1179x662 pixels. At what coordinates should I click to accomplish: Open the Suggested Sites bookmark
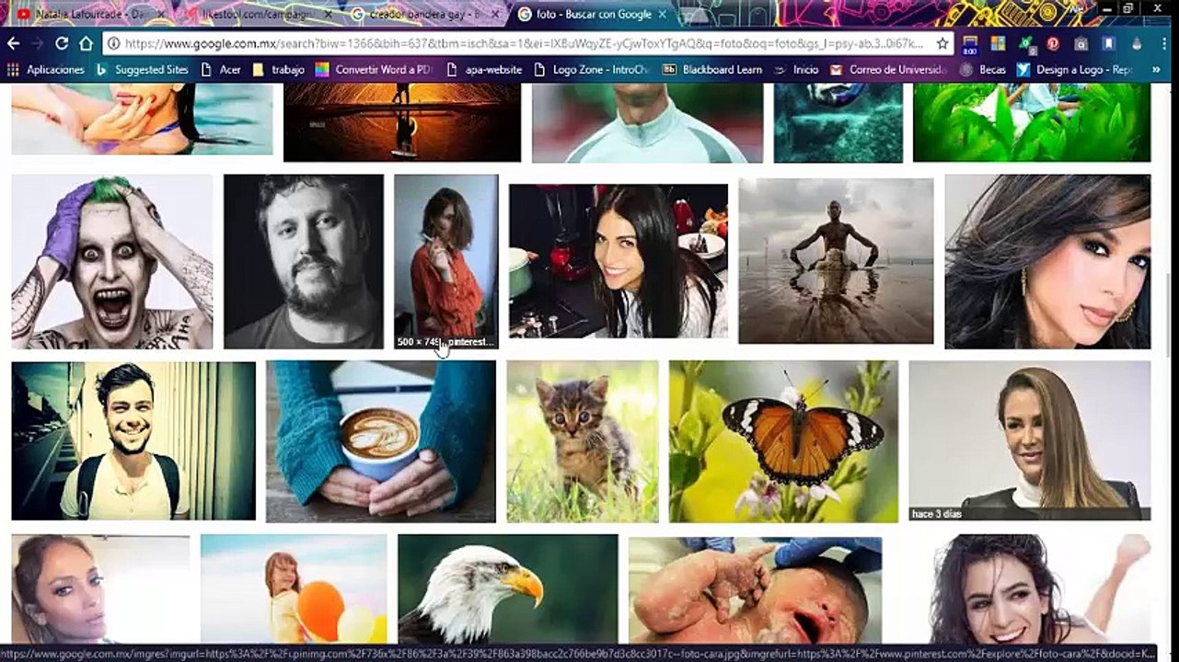click(143, 70)
